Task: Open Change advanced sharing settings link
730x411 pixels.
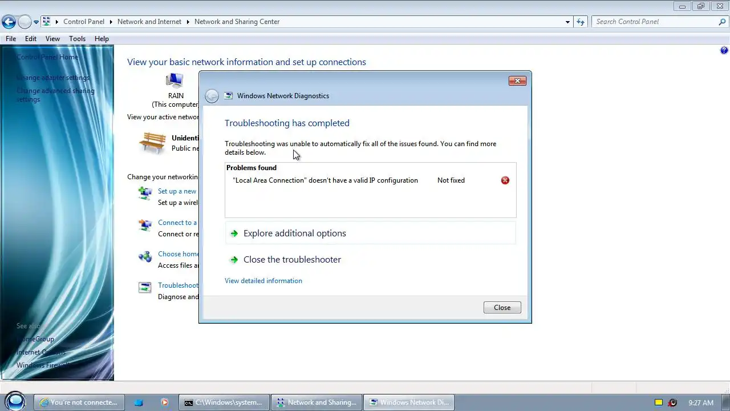Action: tap(55, 95)
